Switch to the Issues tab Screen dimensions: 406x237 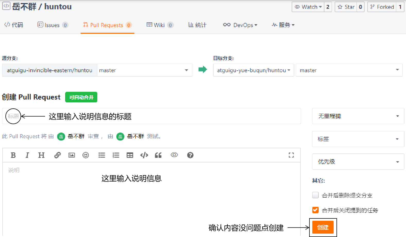tap(52, 25)
